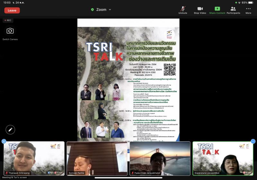The width and height of the screenshot is (257, 180).
Task: Tap the 13:03 clock in status bar
Action: pos(7,3)
